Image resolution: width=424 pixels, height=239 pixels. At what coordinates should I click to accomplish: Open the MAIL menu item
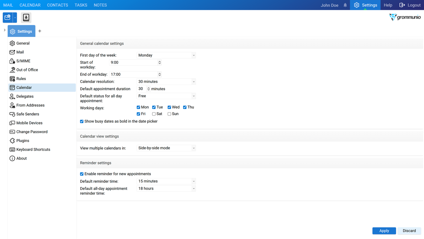pyautogui.click(x=8, y=5)
